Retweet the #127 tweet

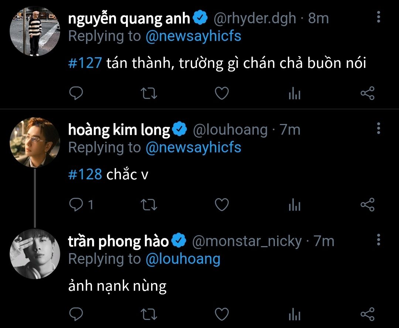tap(149, 93)
